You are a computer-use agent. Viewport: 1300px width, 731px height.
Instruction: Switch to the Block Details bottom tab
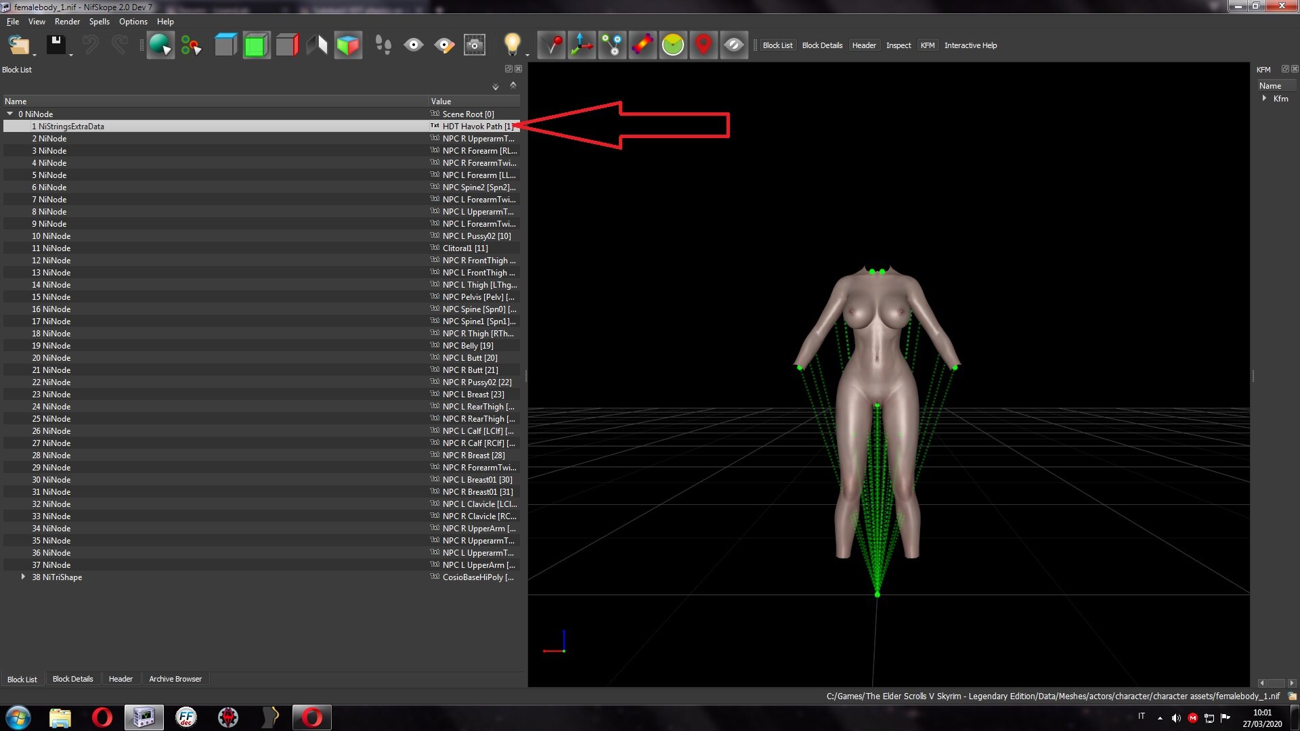(x=72, y=679)
